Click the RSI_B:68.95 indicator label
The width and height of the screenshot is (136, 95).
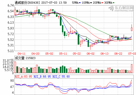coord(42,77)
